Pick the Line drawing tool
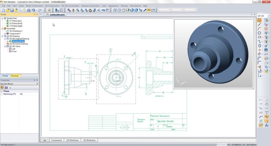Screen dimensions: 271x146 (x=259, y=25)
